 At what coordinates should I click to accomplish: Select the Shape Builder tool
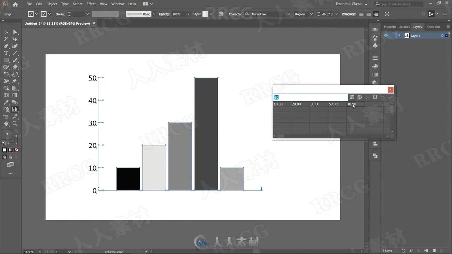click(6, 88)
